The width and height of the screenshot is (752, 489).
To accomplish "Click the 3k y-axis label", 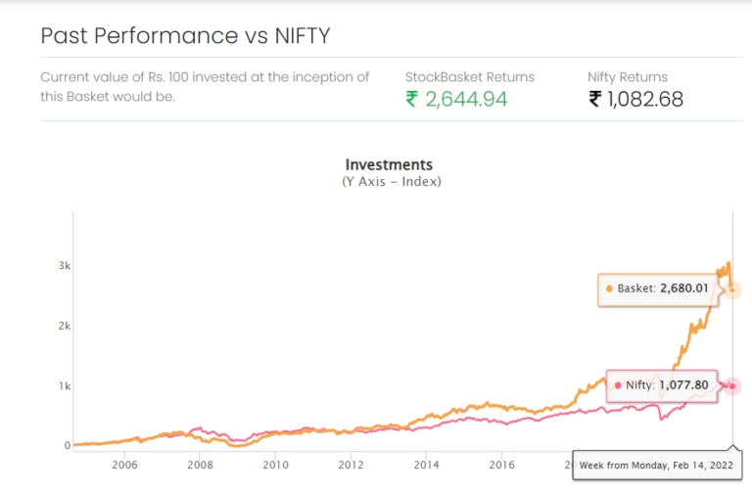I will pos(65,265).
